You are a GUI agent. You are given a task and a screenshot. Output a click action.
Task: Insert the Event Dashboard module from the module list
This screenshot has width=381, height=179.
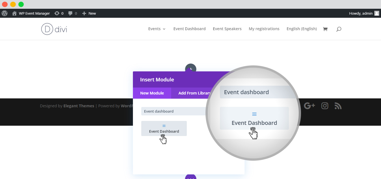point(164,129)
